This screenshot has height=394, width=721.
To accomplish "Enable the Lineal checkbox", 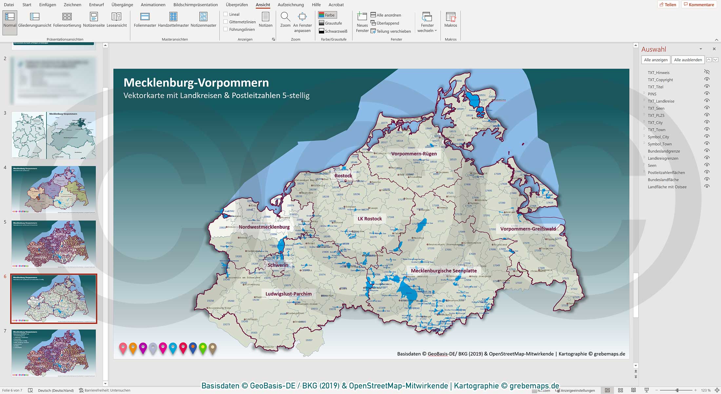I will pos(225,14).
